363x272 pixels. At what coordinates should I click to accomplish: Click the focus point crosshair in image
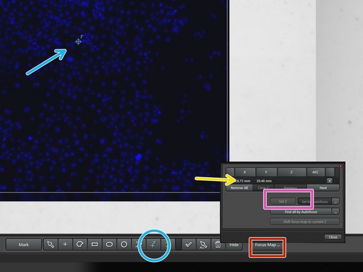78,42
